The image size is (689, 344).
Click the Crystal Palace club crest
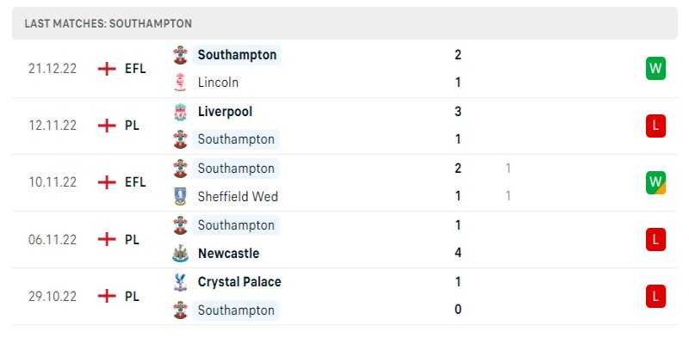pos(180,282)
